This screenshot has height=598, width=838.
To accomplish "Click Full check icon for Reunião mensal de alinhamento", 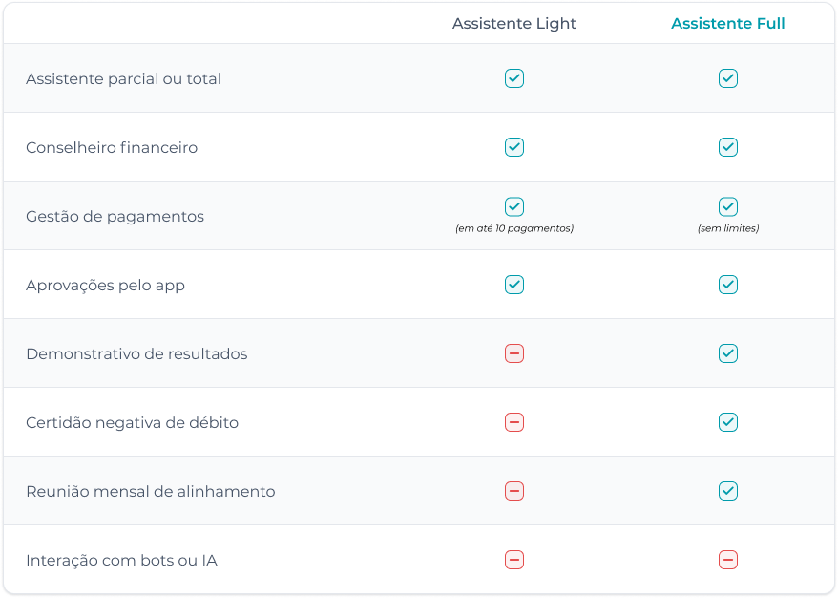I will click(x=728, y=491).
